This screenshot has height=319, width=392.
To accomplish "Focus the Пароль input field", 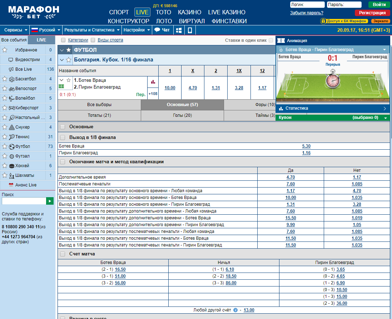I will [344, 5].
